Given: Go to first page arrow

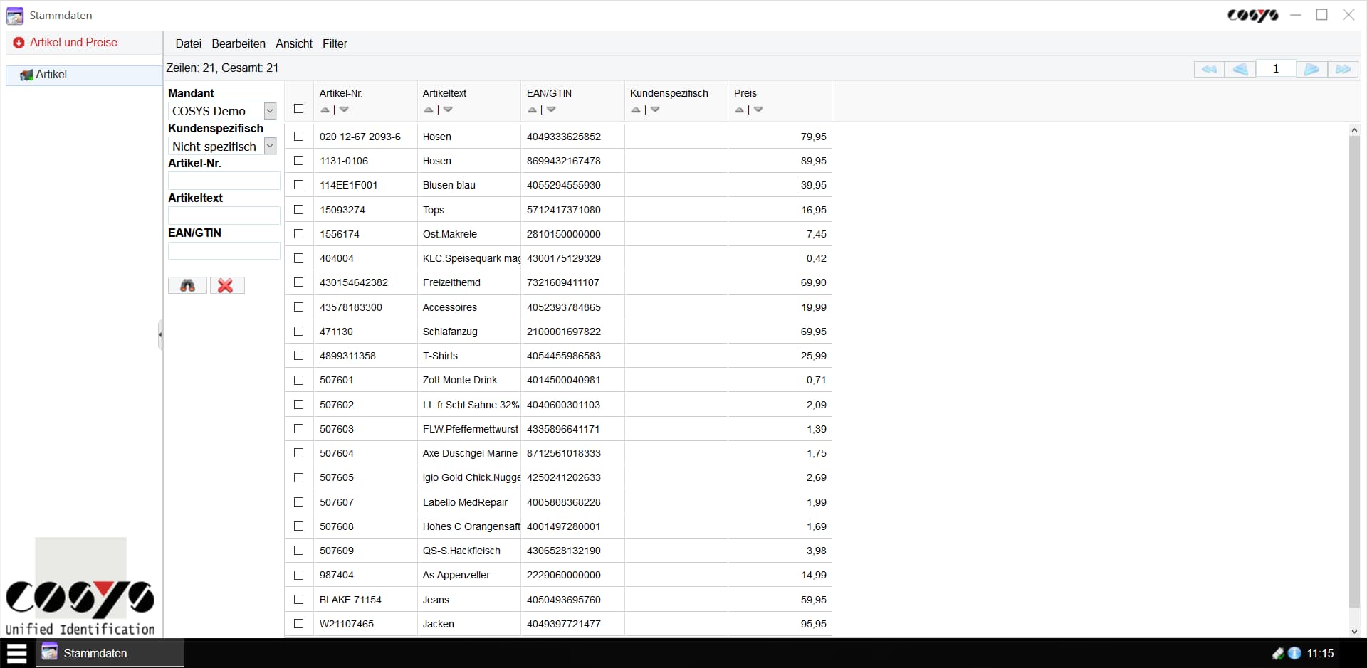Looking at the screenshot, I should (x=1209, y=69).
